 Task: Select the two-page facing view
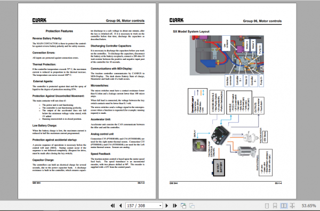[284, 206]
